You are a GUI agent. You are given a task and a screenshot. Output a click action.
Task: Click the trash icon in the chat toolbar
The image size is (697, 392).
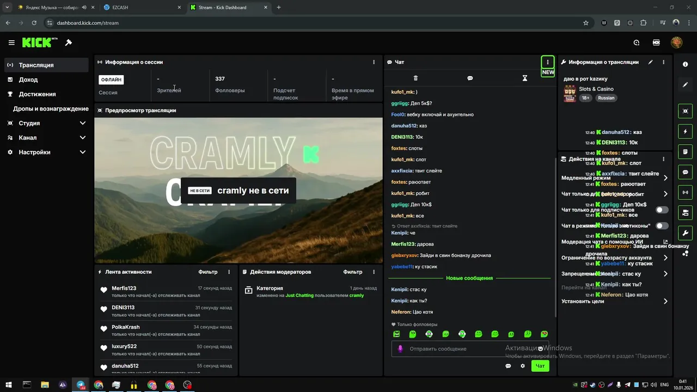click(415, 78)
